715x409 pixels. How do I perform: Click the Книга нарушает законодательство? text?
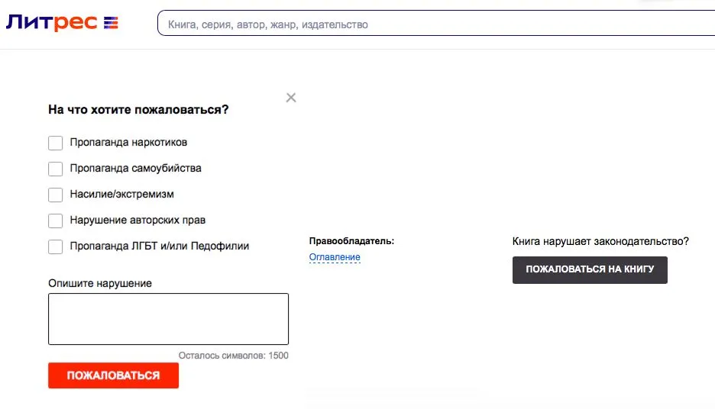point(600,241)
